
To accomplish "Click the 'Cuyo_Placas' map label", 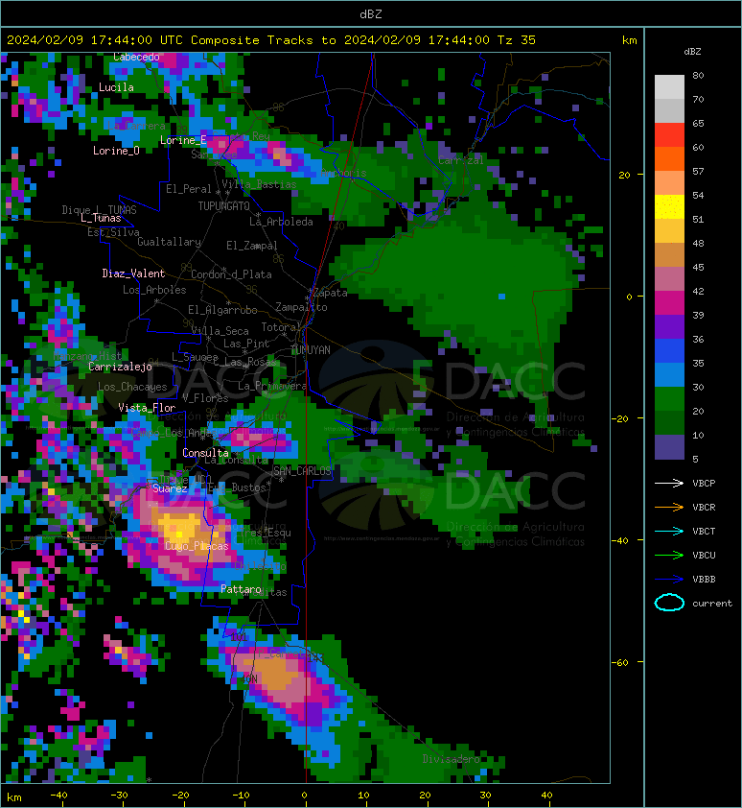I will tap(197, 546).
